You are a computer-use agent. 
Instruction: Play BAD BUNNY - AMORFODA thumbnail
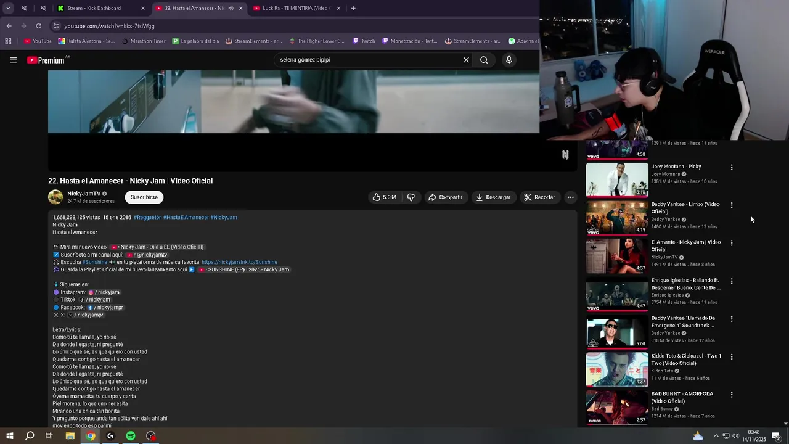(x=617, y=407)
